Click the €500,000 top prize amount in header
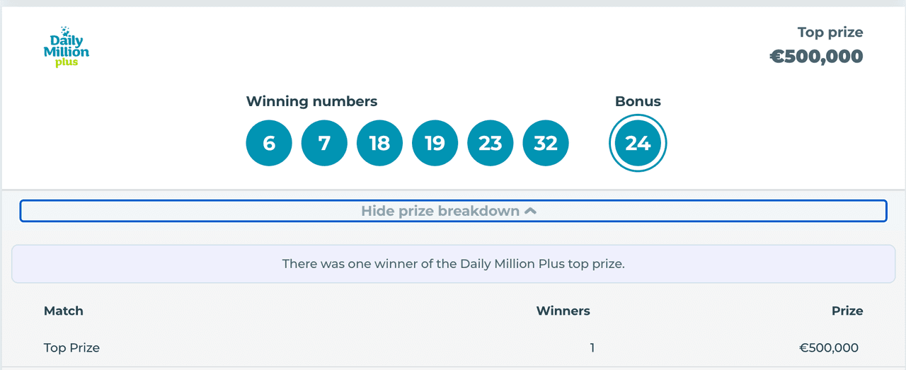The width and height of the screenshot is (906, 370). (x=816, y=57)
